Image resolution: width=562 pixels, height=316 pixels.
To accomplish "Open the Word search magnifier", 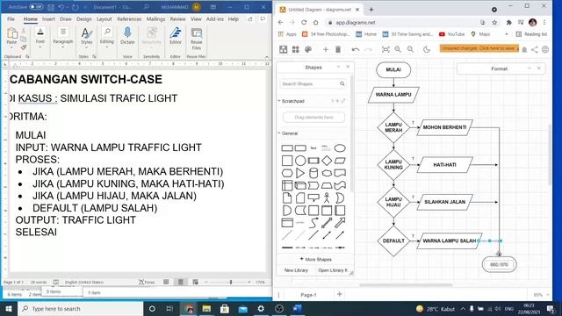I will (146, 7).
